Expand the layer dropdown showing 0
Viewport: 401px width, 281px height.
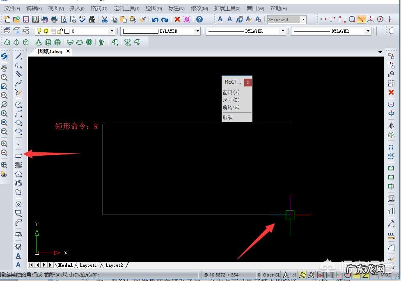112,31
